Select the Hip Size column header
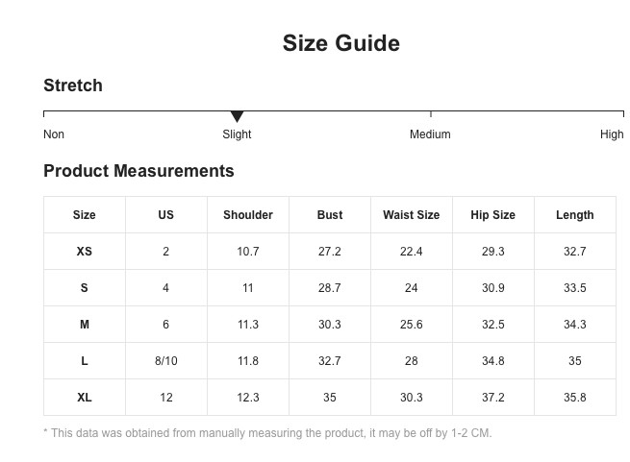The width and height of the screenshot is (630, 462). click(493, 215)
